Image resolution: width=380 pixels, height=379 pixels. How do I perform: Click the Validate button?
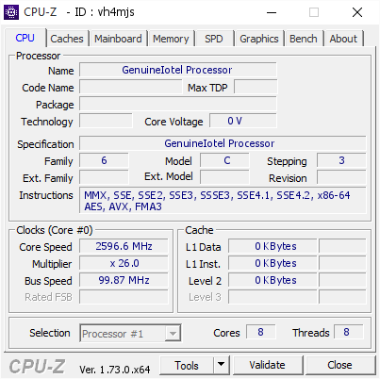[268, 365]
